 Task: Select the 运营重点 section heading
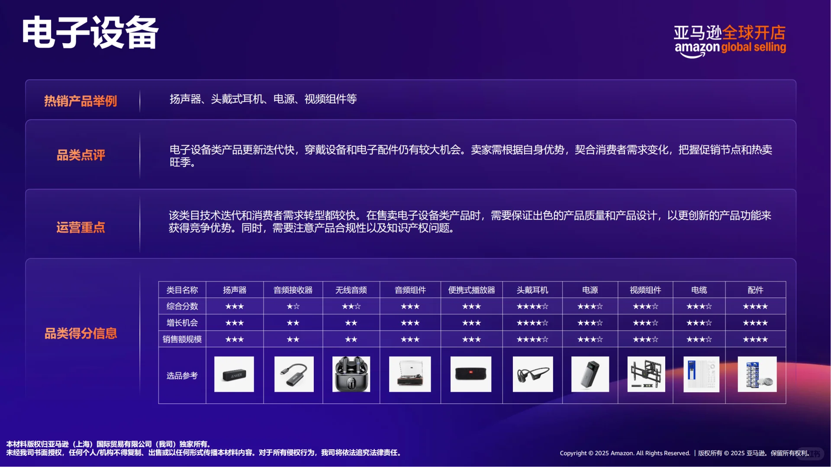click(x=81, y=227)
